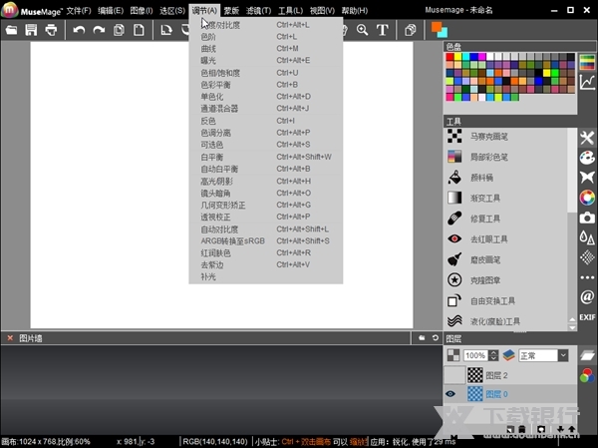The image size is (598, 448).
Task: Click the wrench tools sidebar icon
Action: pyautogui.click(x=587, y=138)
